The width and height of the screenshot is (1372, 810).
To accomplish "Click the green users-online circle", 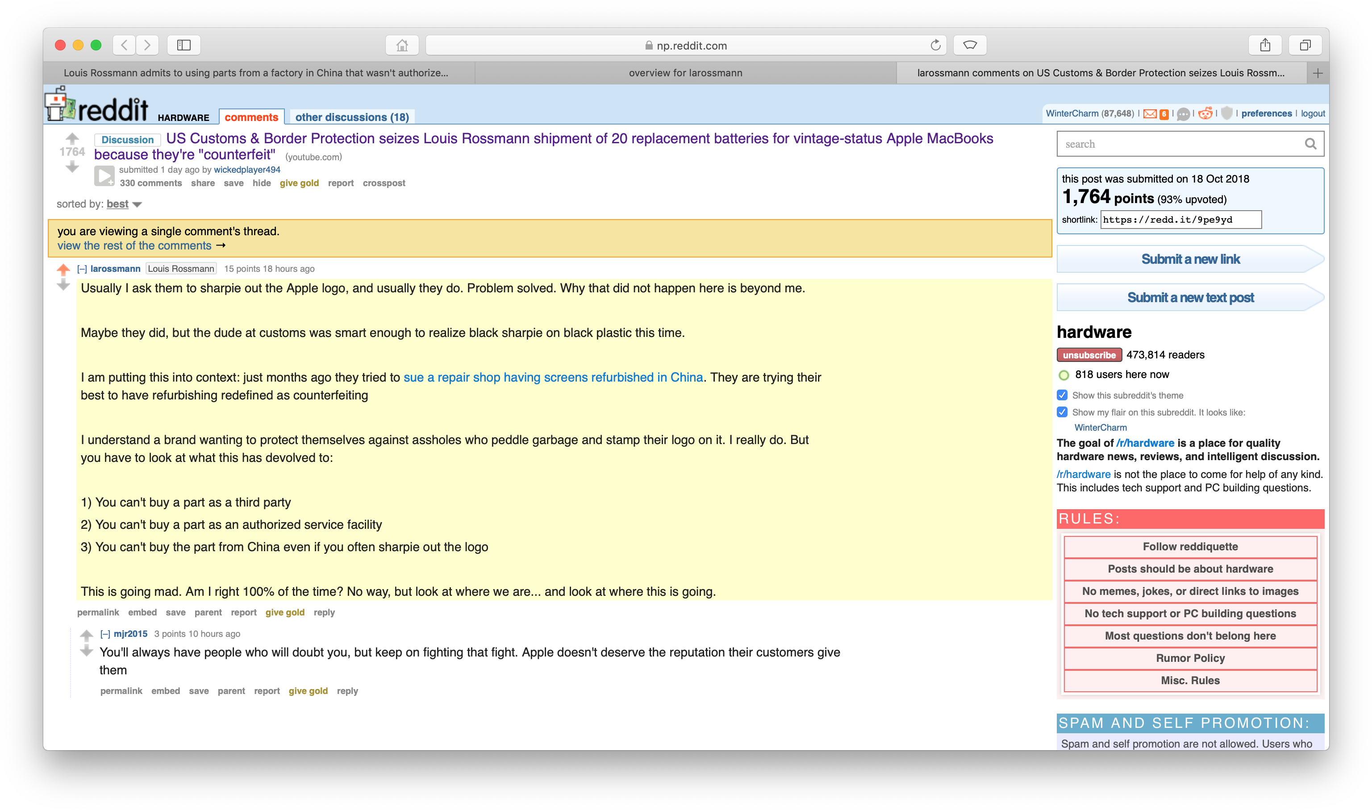I will (1063, 375).
